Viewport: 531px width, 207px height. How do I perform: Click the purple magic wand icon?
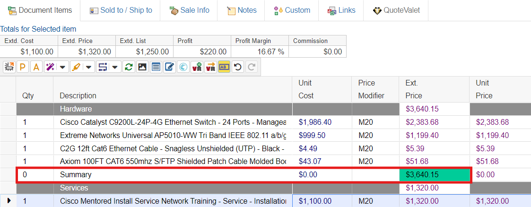[49, 67]
